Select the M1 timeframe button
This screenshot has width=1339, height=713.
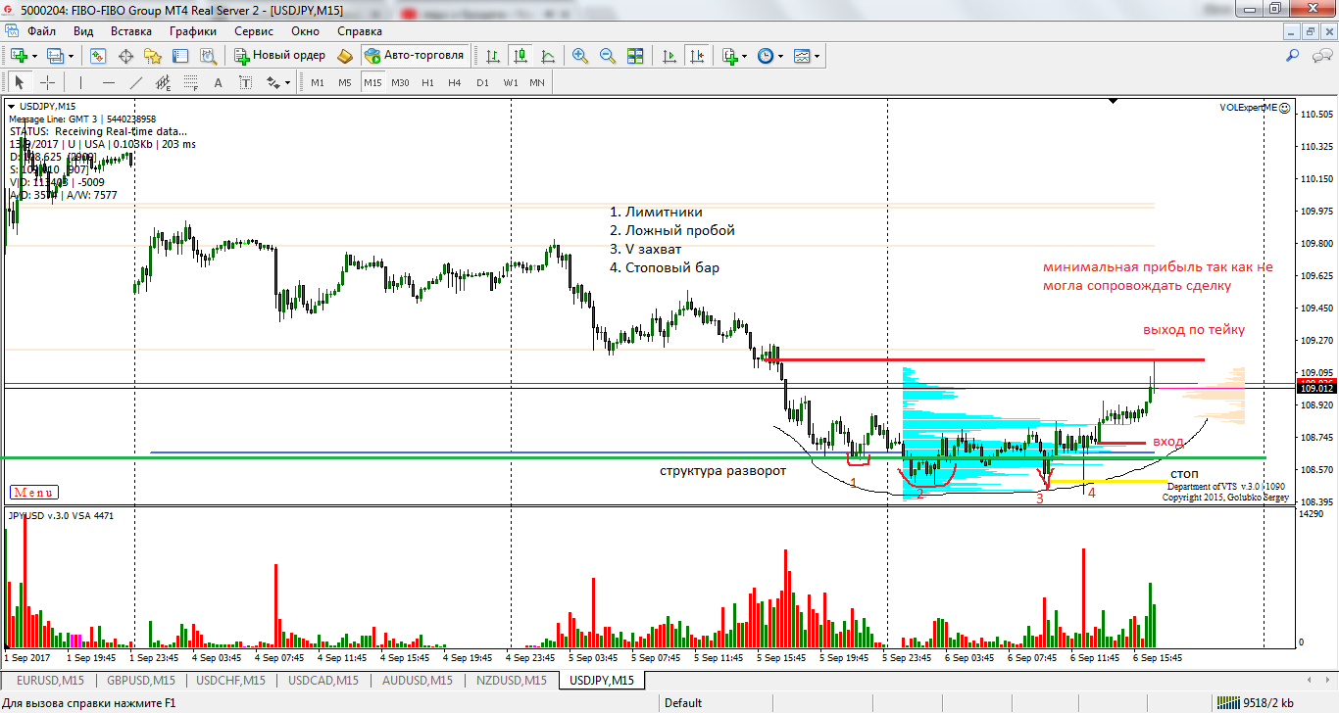click(318, 82)
